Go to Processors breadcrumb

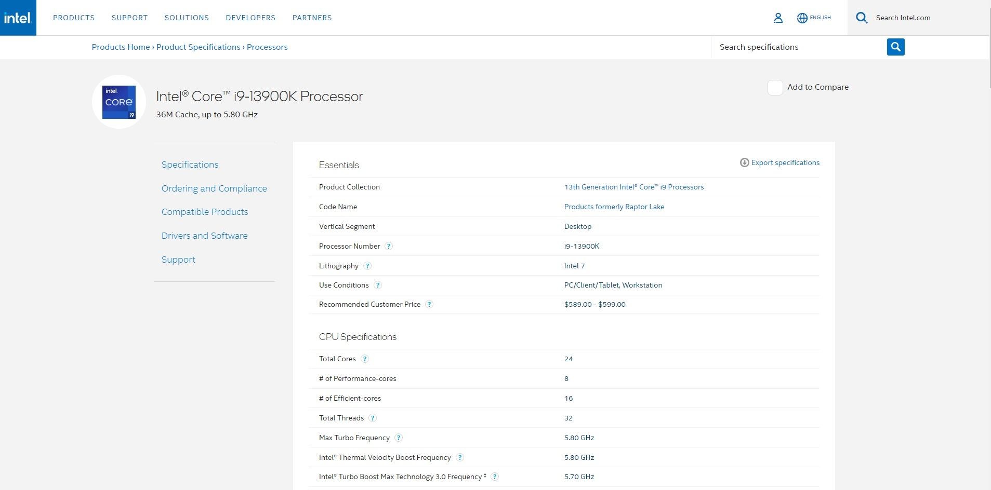coord(267,47)
